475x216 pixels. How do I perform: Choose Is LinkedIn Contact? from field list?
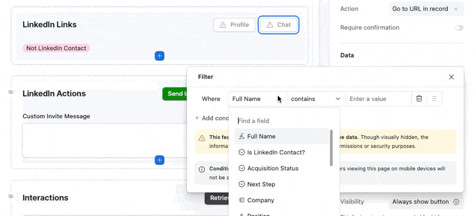[x=281, y=153]
